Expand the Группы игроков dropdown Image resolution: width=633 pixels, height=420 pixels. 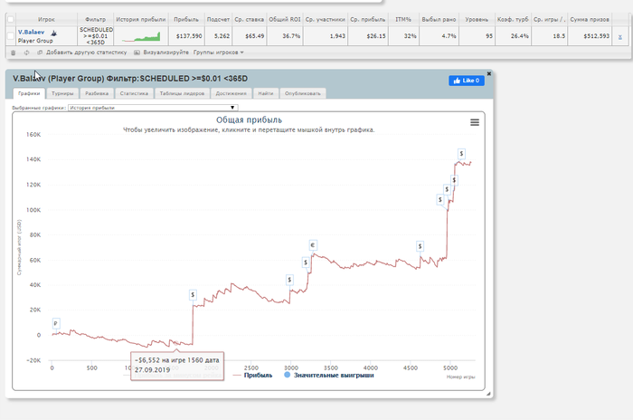tap(219, 52)
